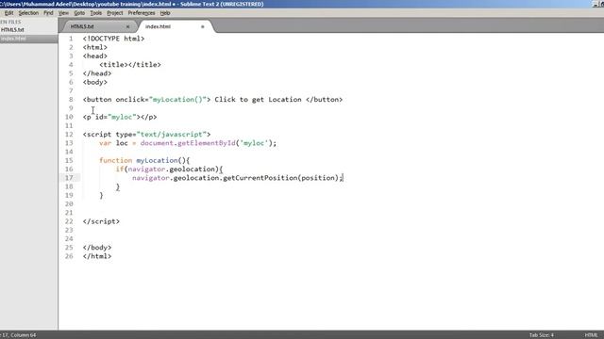Open the Tools menu
Screen dimensions: 604x339
tap(96, 13)
